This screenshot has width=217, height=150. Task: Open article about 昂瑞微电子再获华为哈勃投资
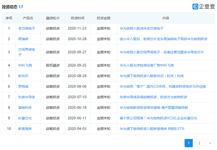tap(163, 39)
